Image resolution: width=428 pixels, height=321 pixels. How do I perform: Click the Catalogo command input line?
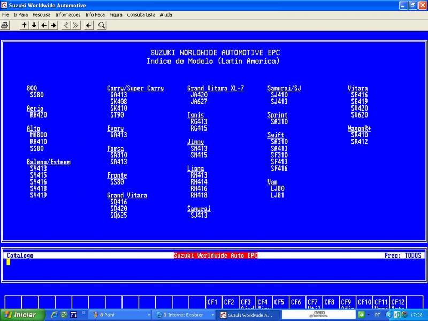pyautogui.click(x=213, y=262)
